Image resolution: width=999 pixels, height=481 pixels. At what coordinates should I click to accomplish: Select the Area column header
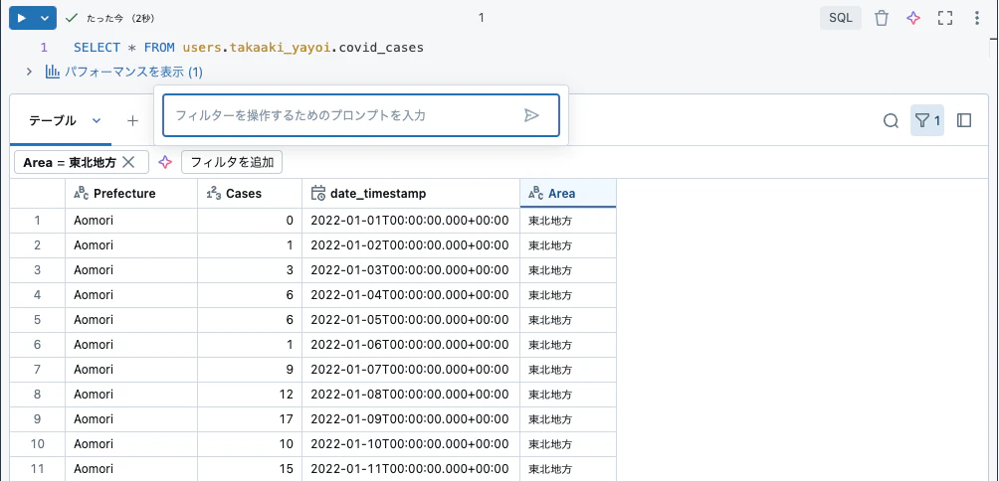pyautogui.click(x=568, y=194)
